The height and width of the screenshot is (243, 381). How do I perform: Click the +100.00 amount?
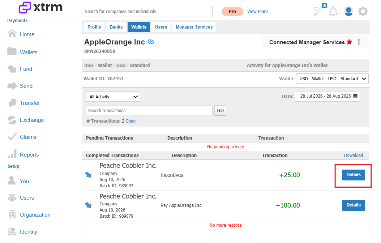[288, 205]
